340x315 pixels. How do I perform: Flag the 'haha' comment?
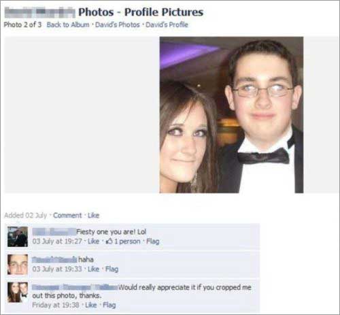point(112,269)
